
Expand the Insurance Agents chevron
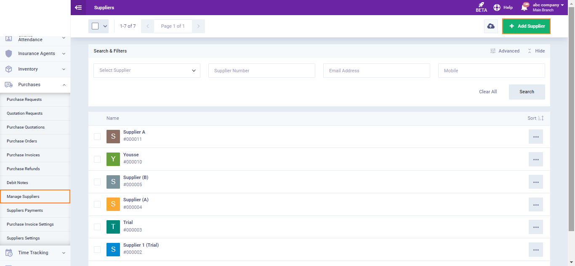click(x=64, y=53)
